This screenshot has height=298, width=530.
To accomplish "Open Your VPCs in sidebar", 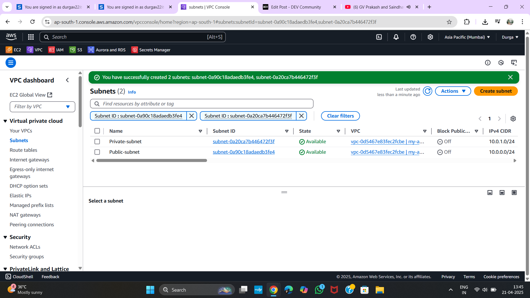I will 21,131.
